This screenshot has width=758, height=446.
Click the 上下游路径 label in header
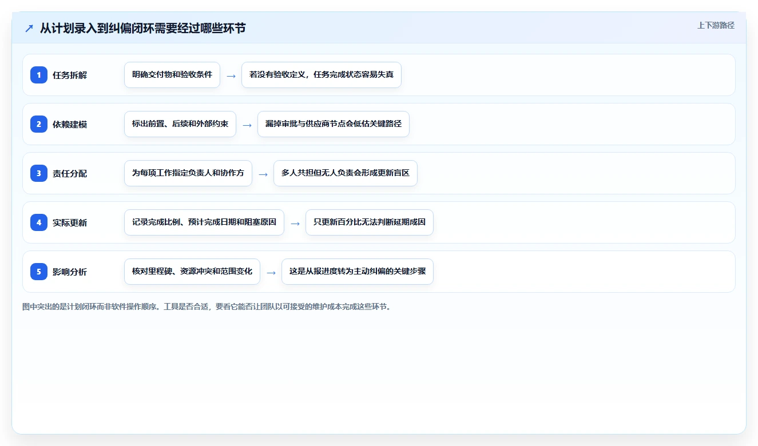tap(716, 25)
